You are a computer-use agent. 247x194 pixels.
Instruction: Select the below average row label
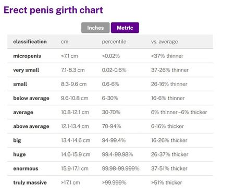31,98
